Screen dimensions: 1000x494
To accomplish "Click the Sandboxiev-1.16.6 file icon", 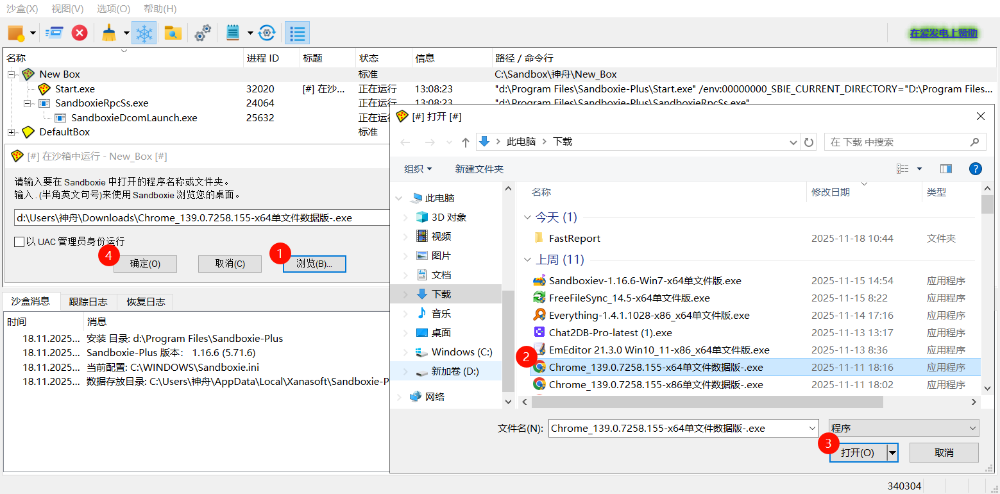I will (x=539, y=281).
